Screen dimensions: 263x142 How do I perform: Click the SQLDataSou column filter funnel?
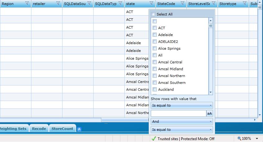coord(89,3)
